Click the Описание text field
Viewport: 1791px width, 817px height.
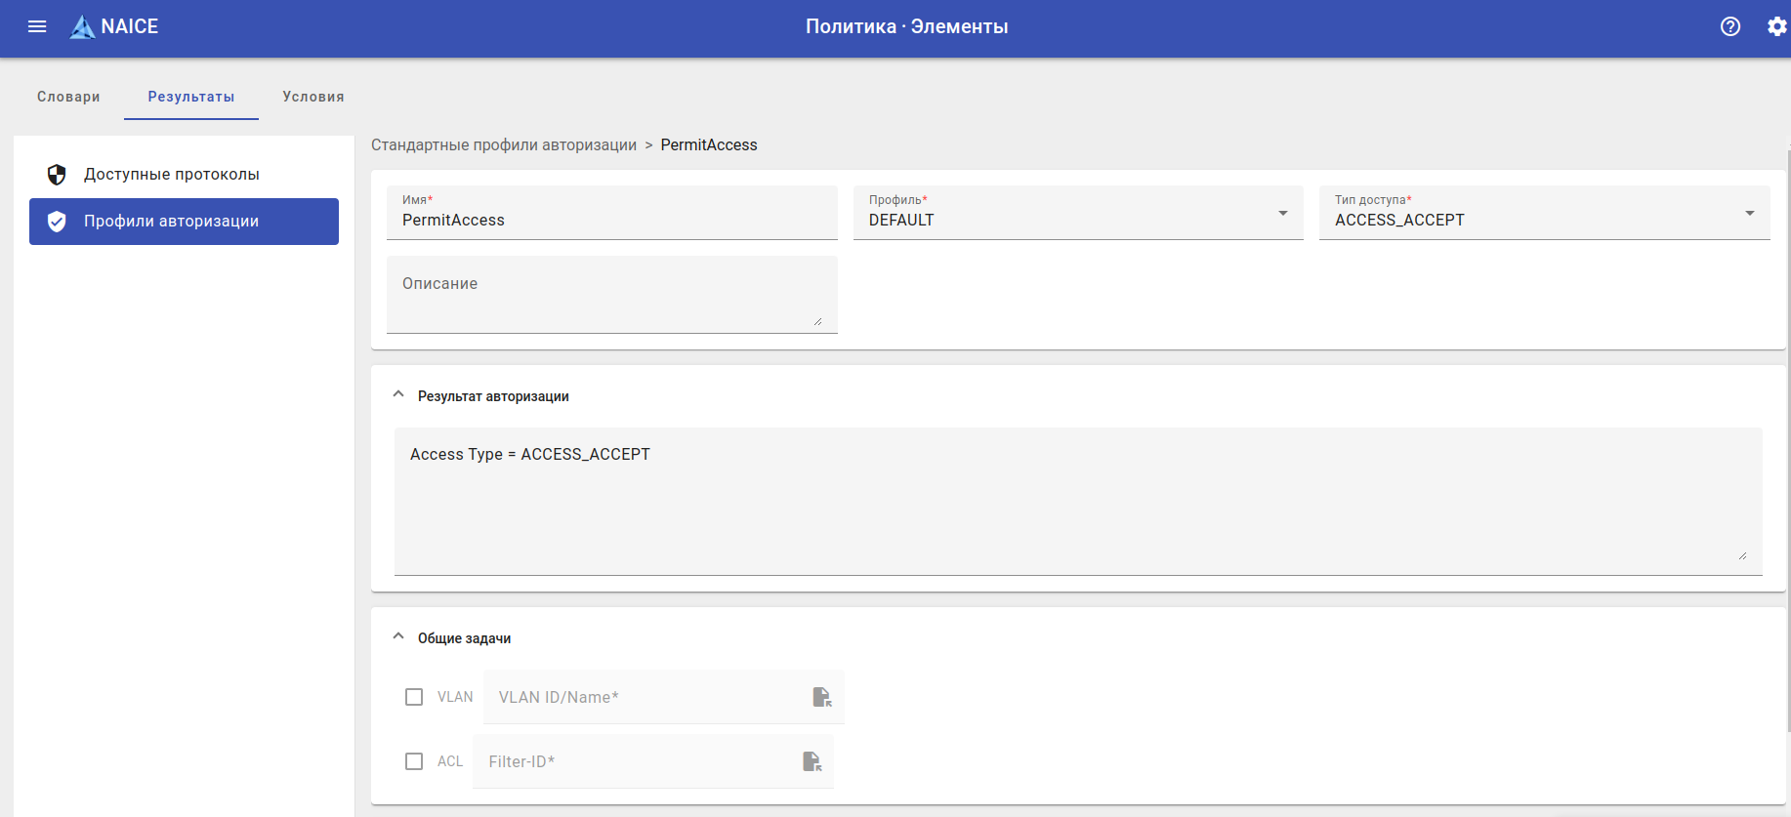click(x=611, y=294)
